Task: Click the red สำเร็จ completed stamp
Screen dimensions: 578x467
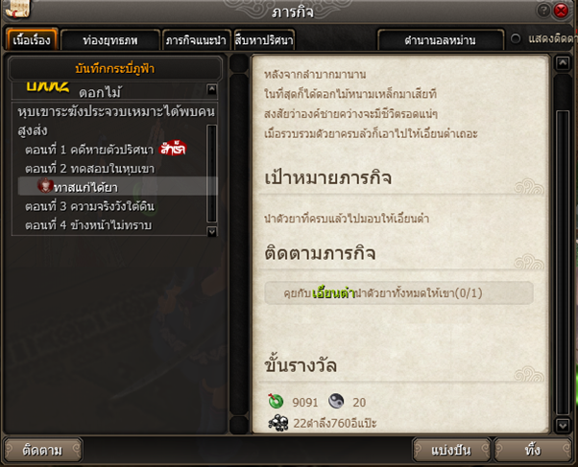Action: 173,149
